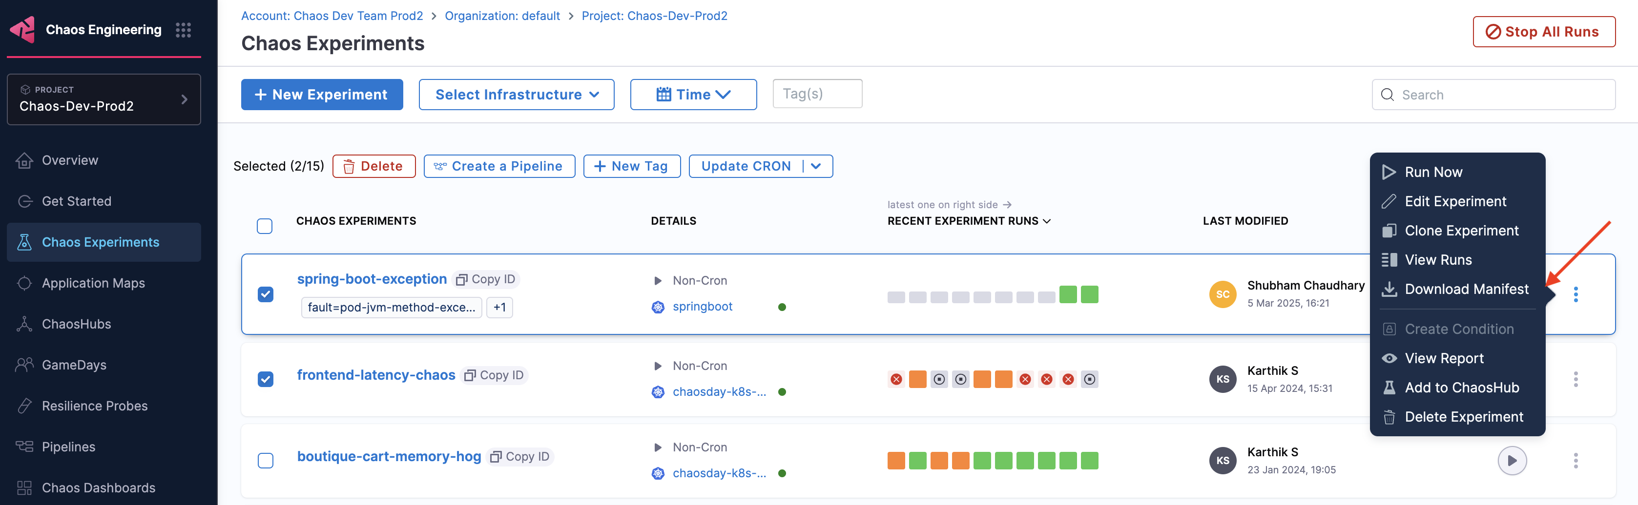Open ChaosHubs from the sidebar
The image size is (1638, 505).
click(76, 324)
